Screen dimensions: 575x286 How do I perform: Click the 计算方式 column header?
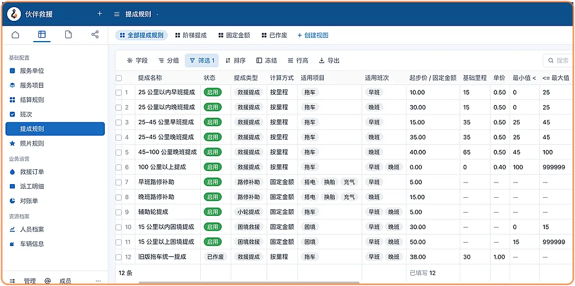[282, 78]
